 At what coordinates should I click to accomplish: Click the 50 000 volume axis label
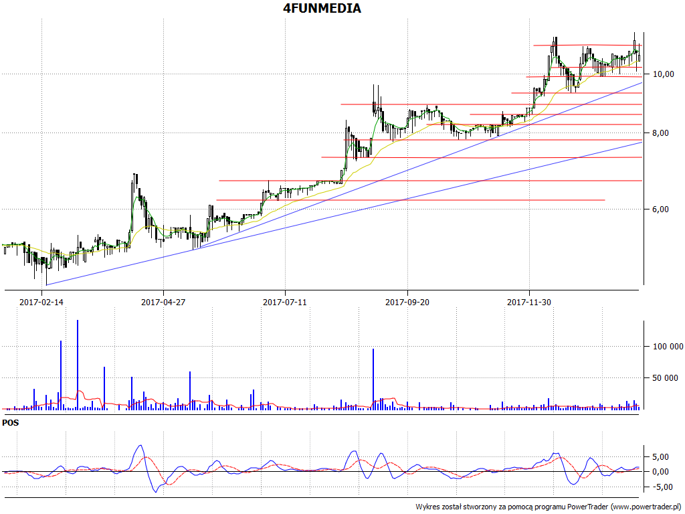[666, 378]
